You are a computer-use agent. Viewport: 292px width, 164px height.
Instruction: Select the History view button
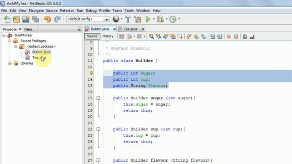[x=108, y=36]
